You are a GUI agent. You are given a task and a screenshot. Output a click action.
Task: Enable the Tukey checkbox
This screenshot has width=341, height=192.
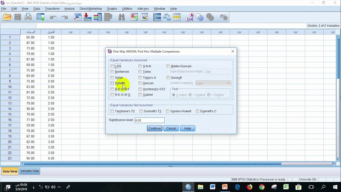(x=140, y=72)
